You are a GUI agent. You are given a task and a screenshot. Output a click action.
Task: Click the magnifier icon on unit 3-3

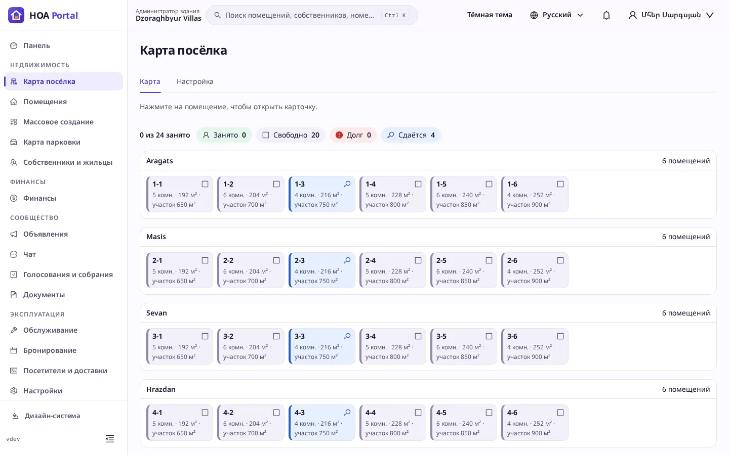point(347,336)
